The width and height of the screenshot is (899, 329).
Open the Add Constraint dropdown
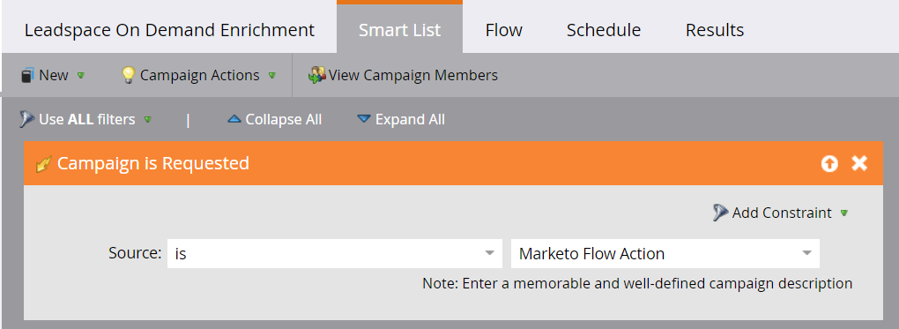(x=781, y=213)
